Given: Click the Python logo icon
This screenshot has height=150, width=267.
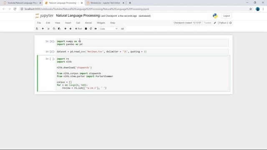Looking at the screenshot, I should point(215,16).
